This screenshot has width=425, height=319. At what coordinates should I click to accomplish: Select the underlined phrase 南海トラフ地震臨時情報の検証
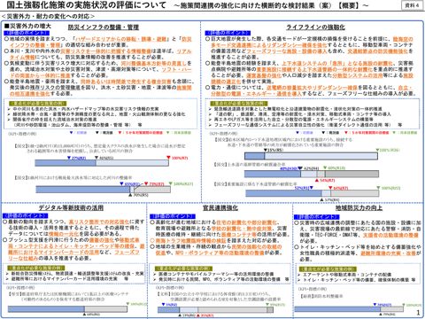click(190, 240)
